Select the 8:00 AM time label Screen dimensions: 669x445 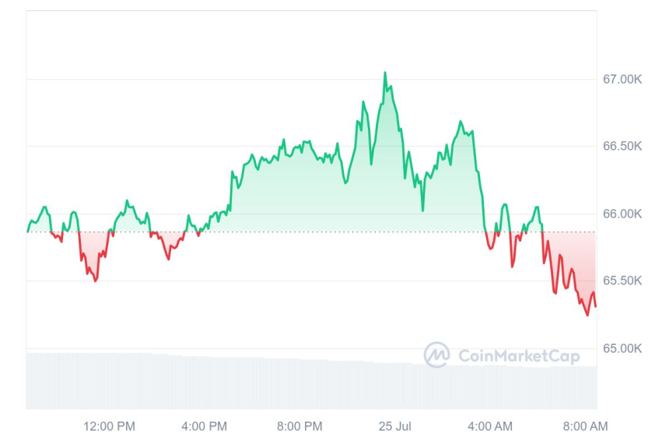point(585,426)
